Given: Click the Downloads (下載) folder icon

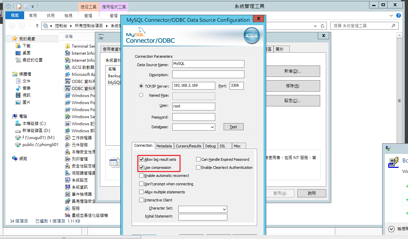Looking at the screenshot, I should pyautogui.click(x=18, y=46).
